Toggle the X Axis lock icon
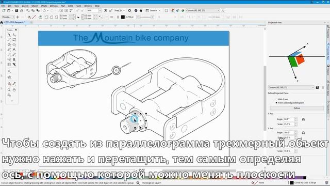Viewport: 330px width, 186px height. (x=303, y=119)
